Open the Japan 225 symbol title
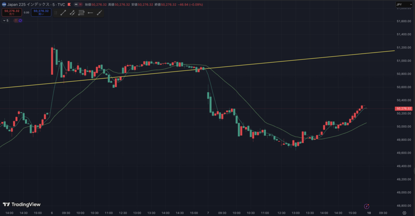This screenshot has width=415, height=216. tap(30, 4)
